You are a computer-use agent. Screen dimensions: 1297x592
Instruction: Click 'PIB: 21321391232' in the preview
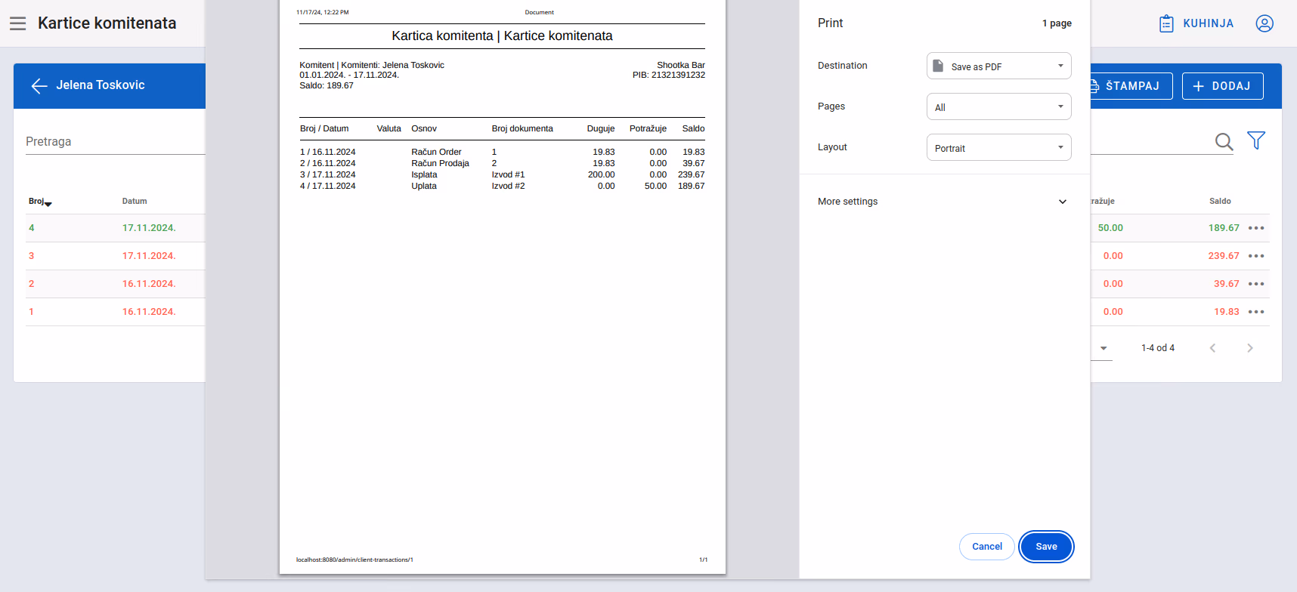pyautogui.click(x=669, y=75)
